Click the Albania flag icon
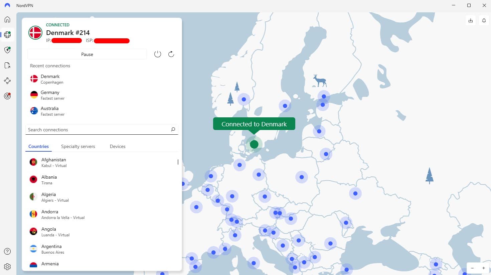491x275 pixels. click(x=33, y=179)
